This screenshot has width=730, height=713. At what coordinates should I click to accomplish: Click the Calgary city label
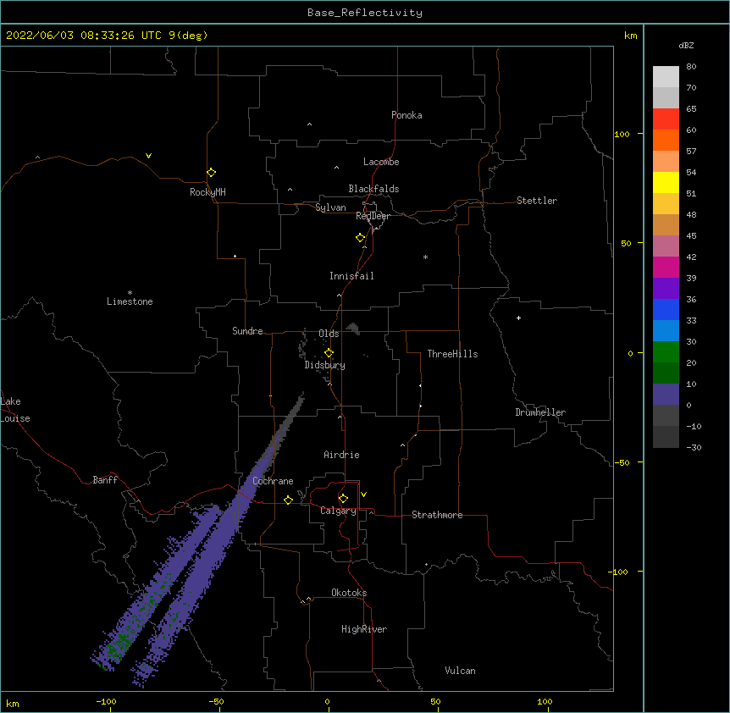[x=338, y=511]
